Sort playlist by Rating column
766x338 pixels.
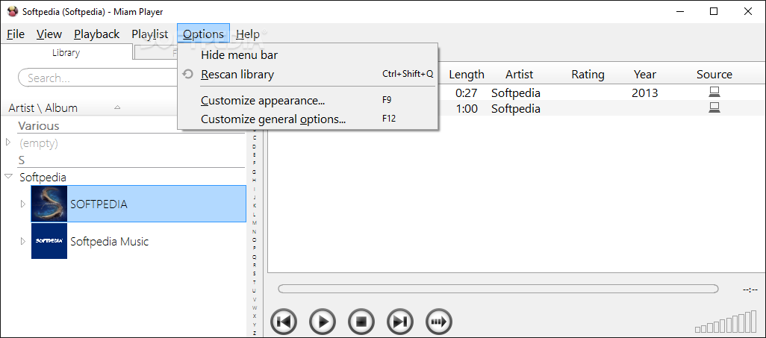[x=588, y=75]
